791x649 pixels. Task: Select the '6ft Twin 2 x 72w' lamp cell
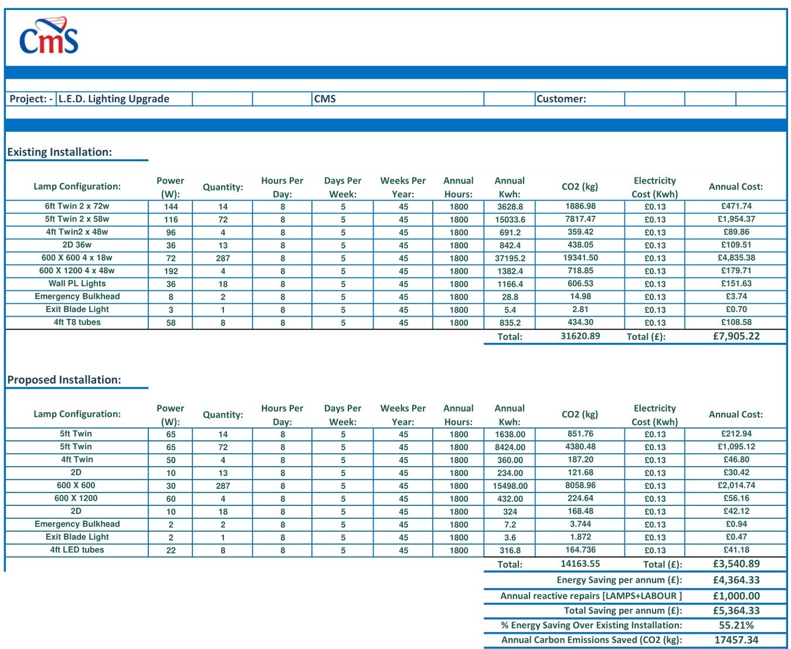click(77, 206)
